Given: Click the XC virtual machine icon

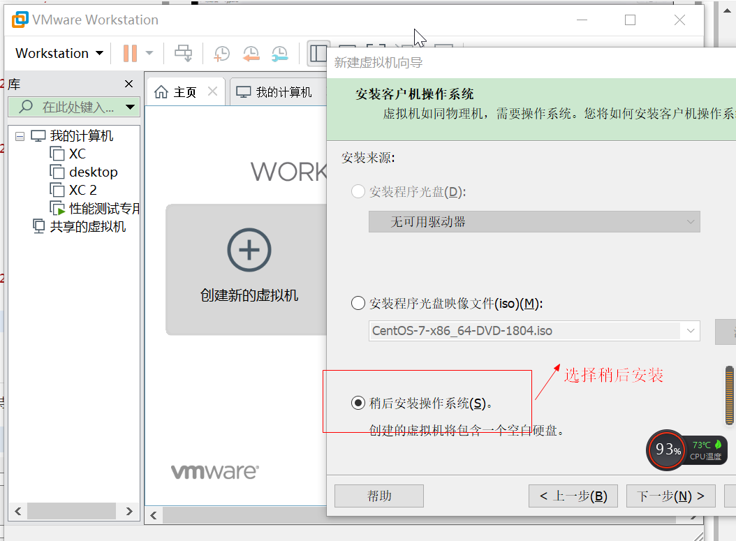Looking at the screenshot, I should coord(57,154).
